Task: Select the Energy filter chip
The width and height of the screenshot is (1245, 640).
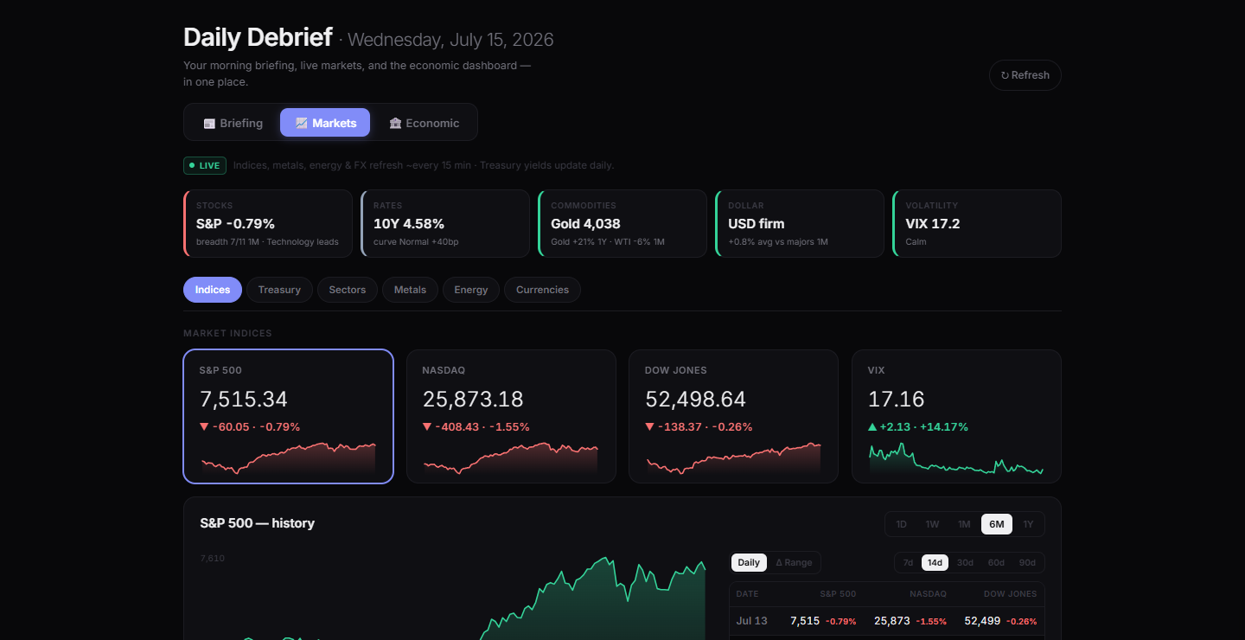Action: coord(471,290)
